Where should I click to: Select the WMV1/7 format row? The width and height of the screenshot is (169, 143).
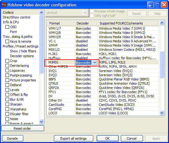(x=103, y=28)
